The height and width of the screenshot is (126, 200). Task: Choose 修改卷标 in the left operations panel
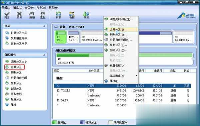click(x=14, y=94)
